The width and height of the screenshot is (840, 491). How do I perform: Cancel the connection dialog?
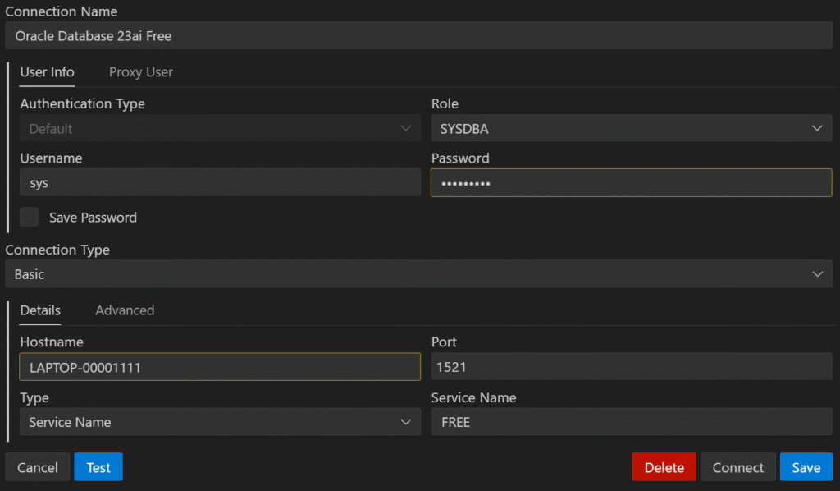pos(38,467)
